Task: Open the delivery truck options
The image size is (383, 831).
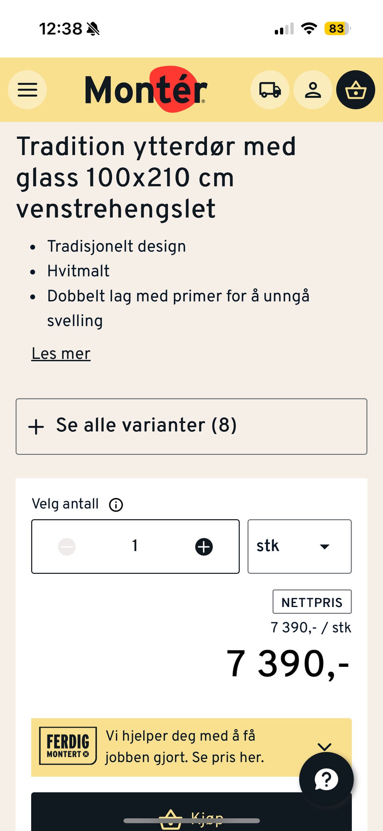Action: click(x=270, y=90)
